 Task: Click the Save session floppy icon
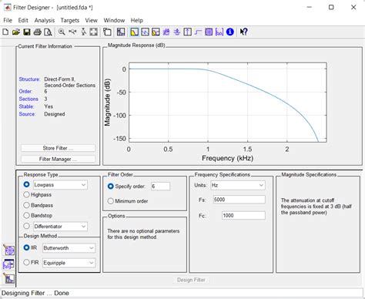27,32
